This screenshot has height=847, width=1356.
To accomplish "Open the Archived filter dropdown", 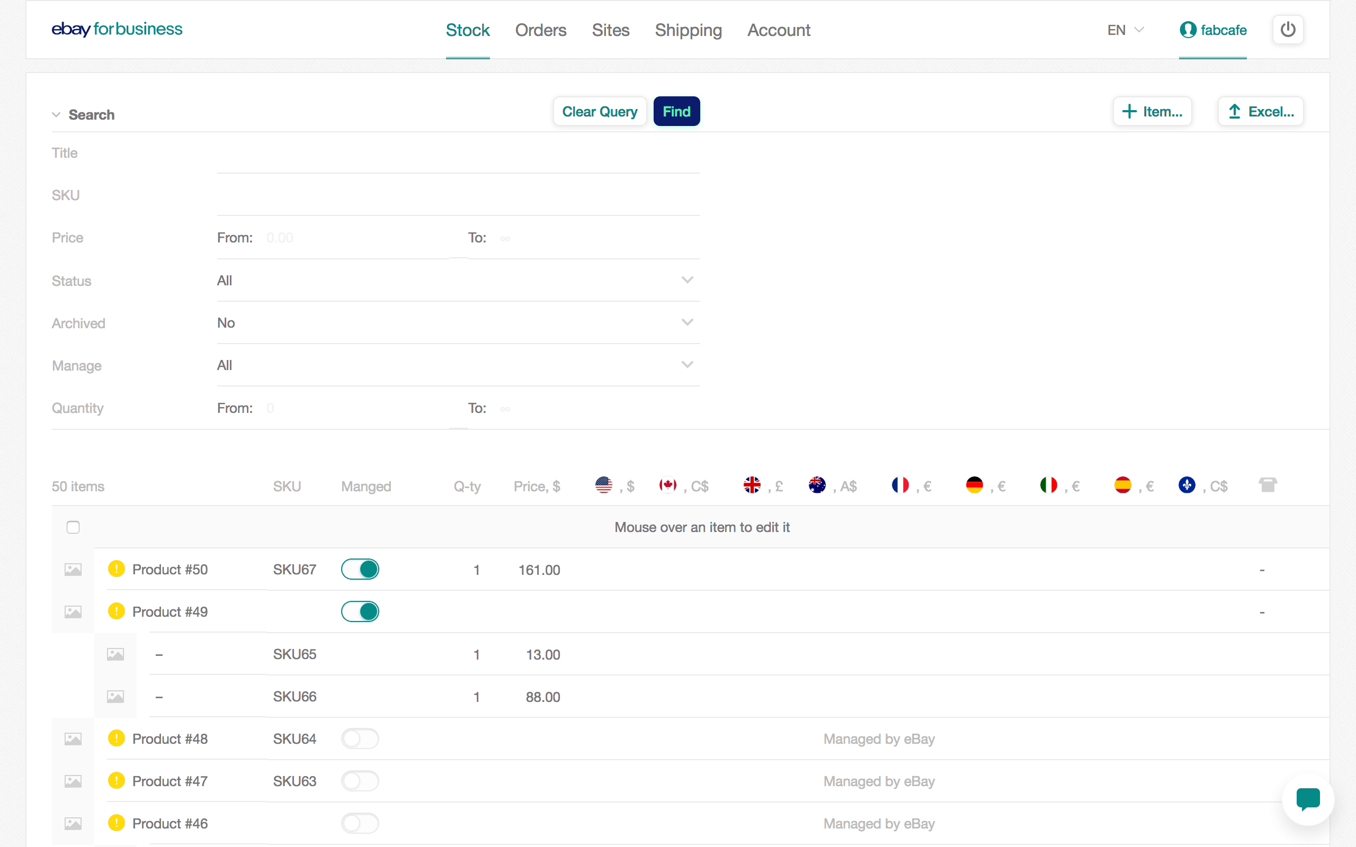I will [x=458, y=323].
